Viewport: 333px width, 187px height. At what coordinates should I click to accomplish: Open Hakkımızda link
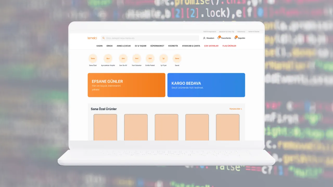pos(241,31)
